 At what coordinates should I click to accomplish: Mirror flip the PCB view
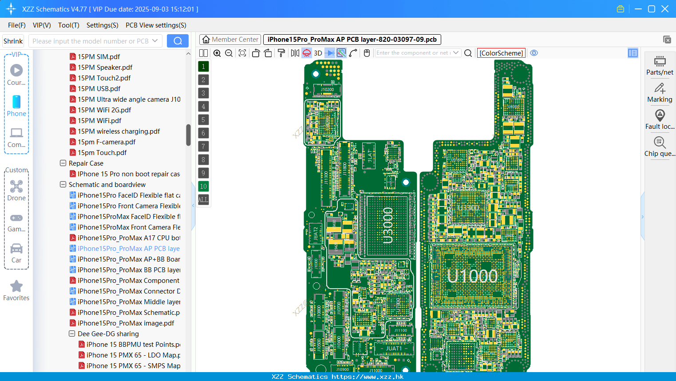(x=295, y=53)
